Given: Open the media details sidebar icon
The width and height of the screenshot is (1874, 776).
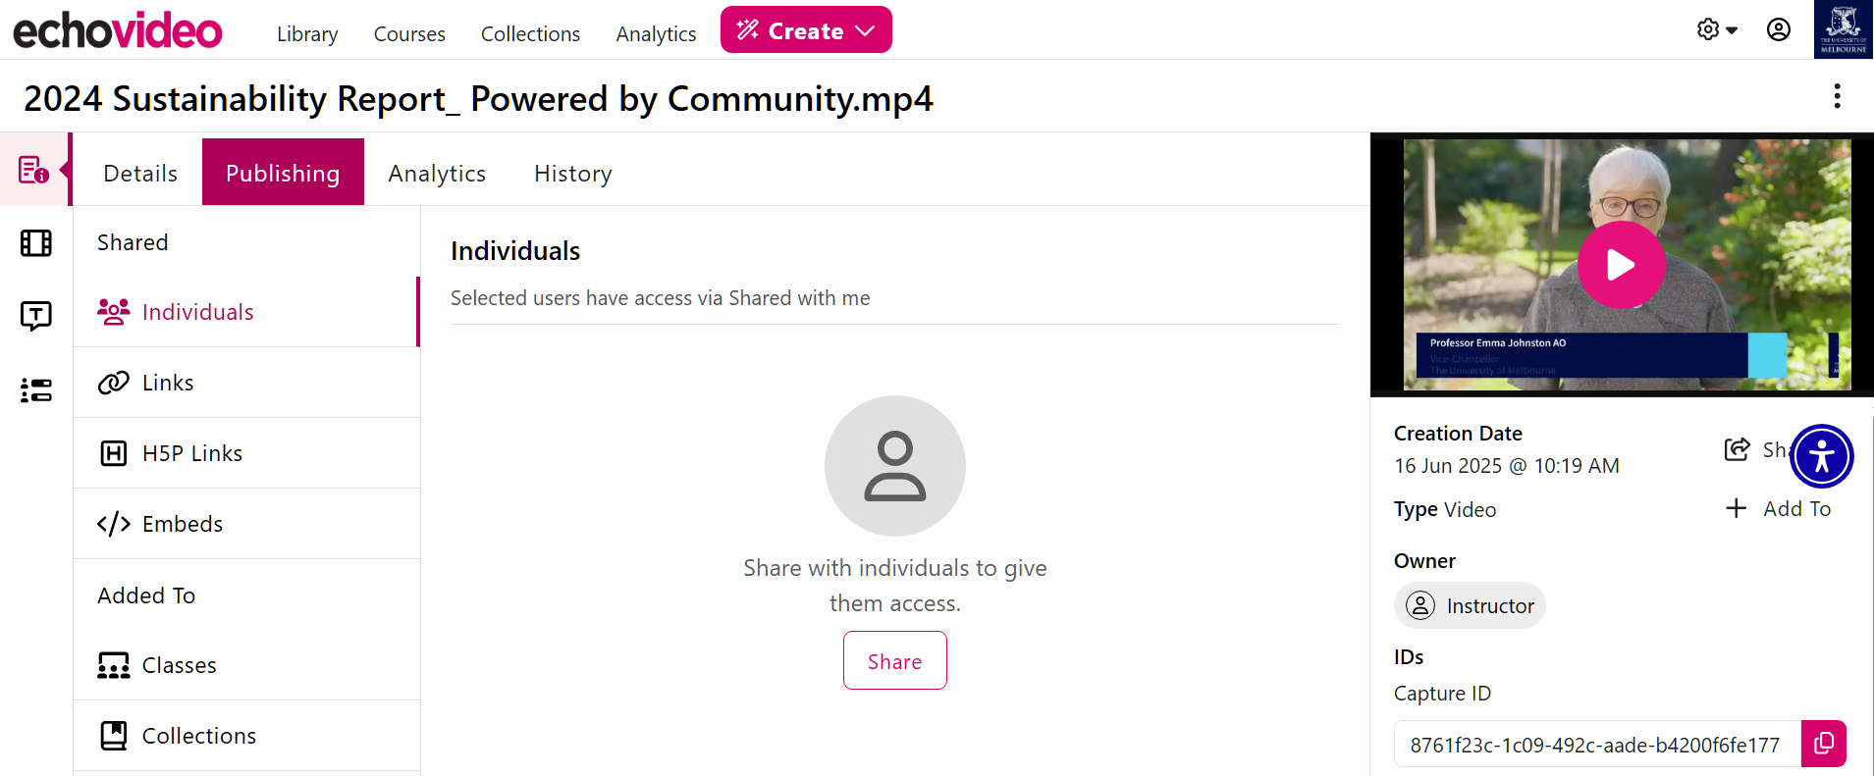Looking at the screenshot, I should coord(34,170).
